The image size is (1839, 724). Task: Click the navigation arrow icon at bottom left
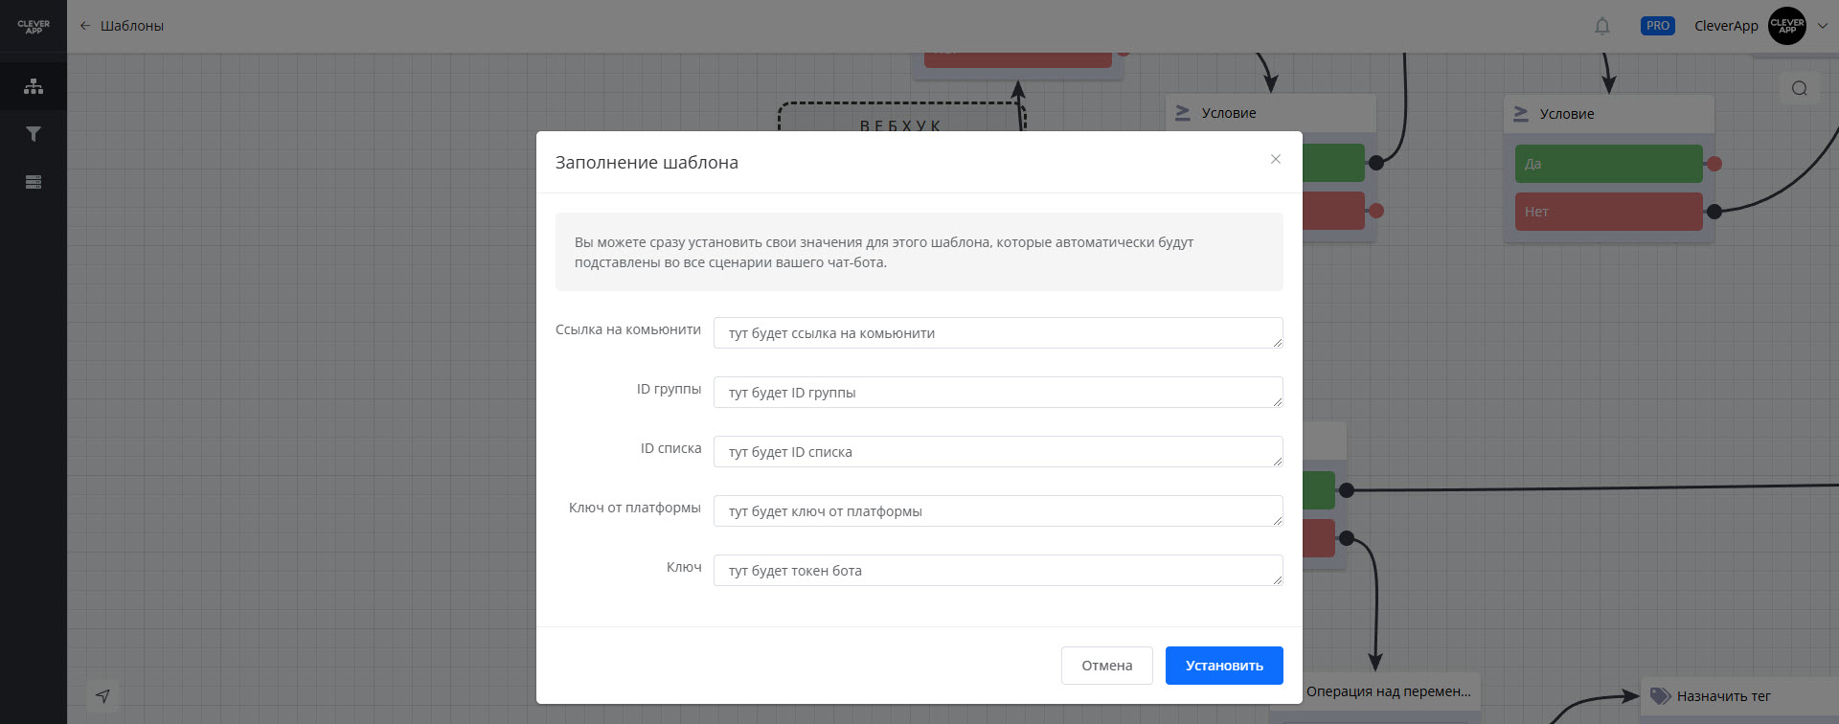(x=102, y=696)
